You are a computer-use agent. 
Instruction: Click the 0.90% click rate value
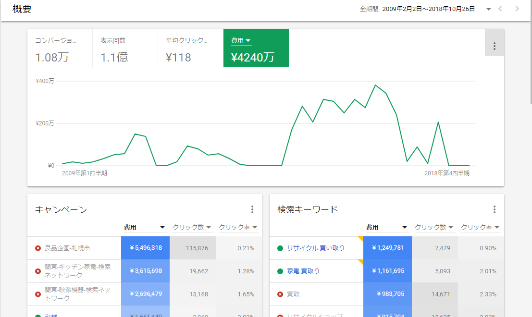pyautogui.click(x=488, y=248)
